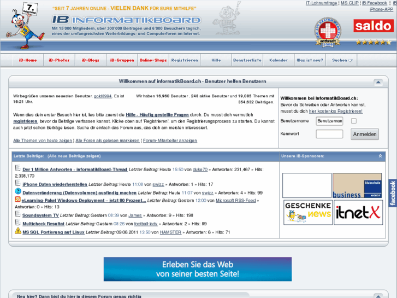Click the 'registrieren' link in welcome text
Viewport: 397px width, 298px height.
pos(25,121)
